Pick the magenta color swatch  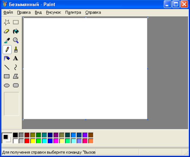(56, 141)
